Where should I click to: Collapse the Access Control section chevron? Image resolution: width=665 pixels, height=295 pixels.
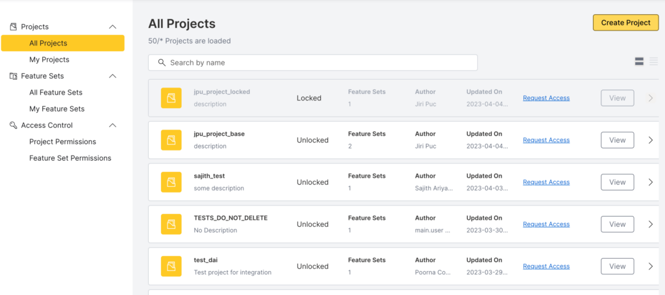point(112,125)
